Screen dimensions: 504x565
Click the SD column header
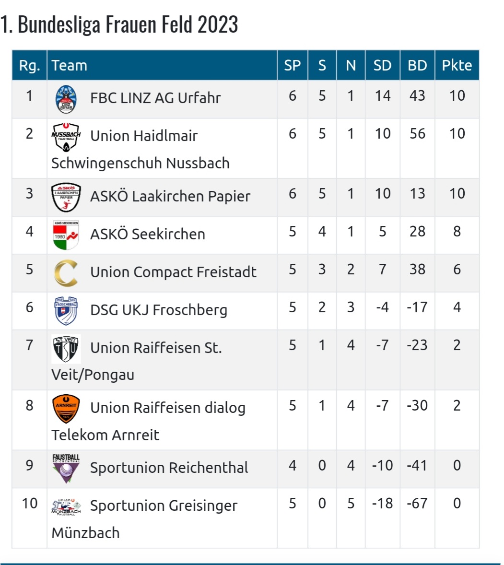point(382,65)
